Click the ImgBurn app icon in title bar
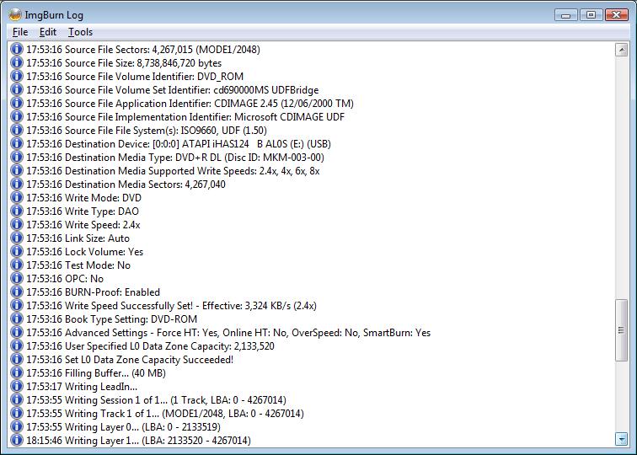 14,14
